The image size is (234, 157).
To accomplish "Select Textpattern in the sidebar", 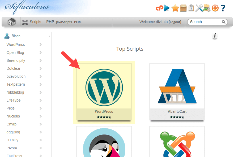I will (x=16, y=84).
